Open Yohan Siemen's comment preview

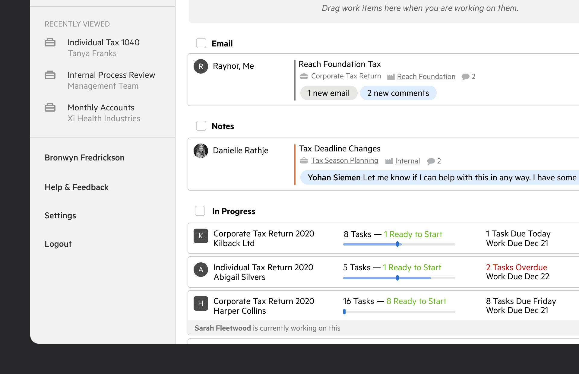440,177
